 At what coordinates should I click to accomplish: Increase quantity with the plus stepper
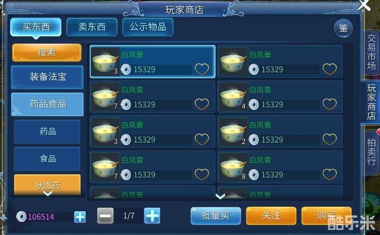pyautogui.click(x=152, y=215)
